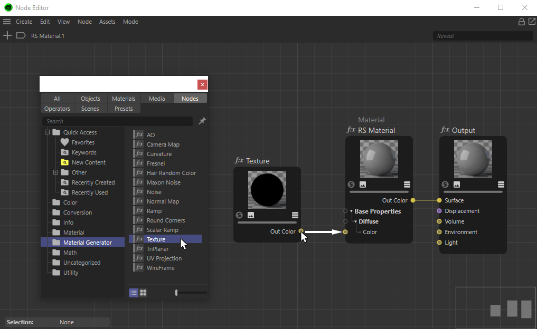Click the plus icon to add a node
The height and width of the screenshot is (329, 537).
(x=7, y=35)
